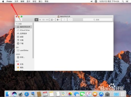131x97 pixels.
Task: Open Spotlight search icon
Action: (x=123, y=1)
